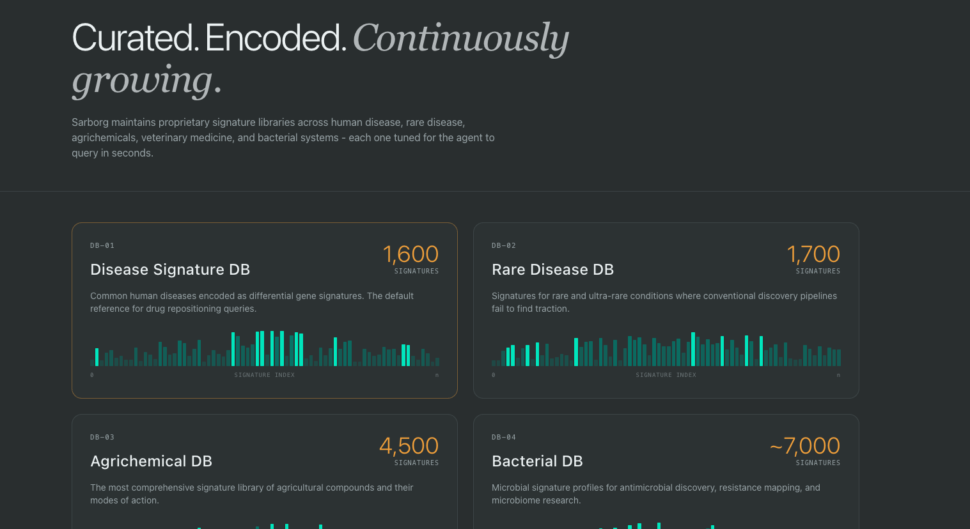Click the Disease Signature DB bar chart
Viewport: 970px width, 529px height.
point(265,348)
